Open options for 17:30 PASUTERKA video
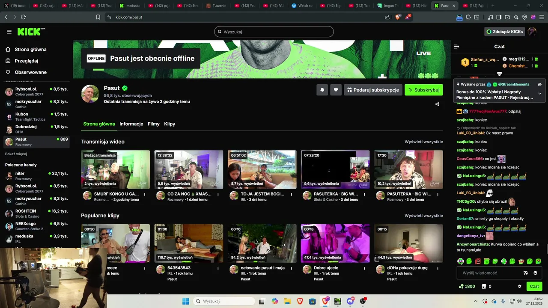 point(438,194)
